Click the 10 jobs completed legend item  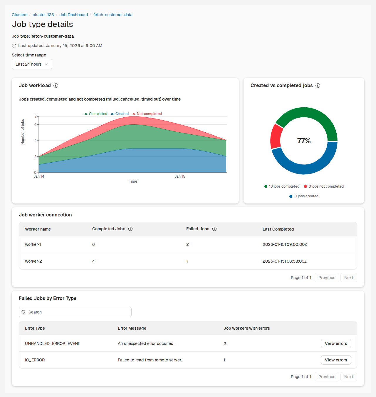[x=282, y=186]
